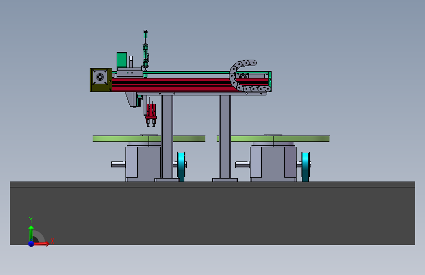Select the blue Z axis ball at triad origin
The image size is (425, 275).
(x=31, y=244)
